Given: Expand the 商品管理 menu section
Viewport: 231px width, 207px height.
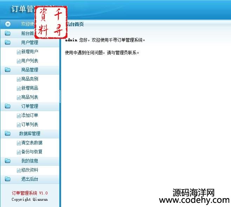Looking at the screenshot, I should pyautogui.click(x=29, y=70).
